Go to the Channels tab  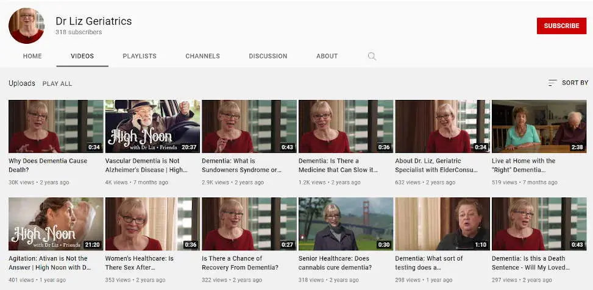(x=202, y=56)
